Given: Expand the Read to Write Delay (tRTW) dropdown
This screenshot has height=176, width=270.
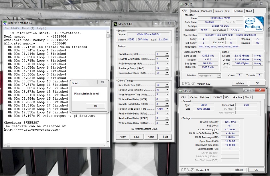Looking at the screenshot, I should coord(167,113).
